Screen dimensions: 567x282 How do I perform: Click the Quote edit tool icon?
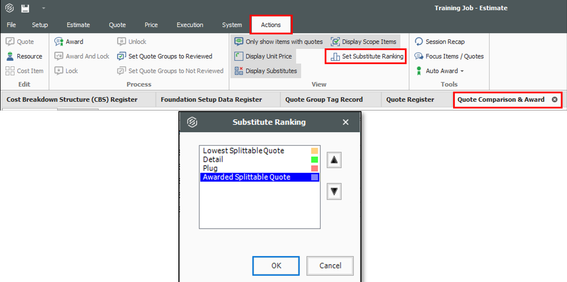(x=10, y=42)
